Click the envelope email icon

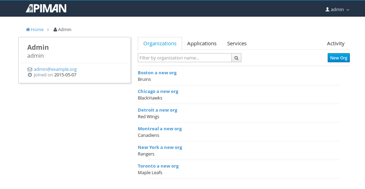point(30,69)
